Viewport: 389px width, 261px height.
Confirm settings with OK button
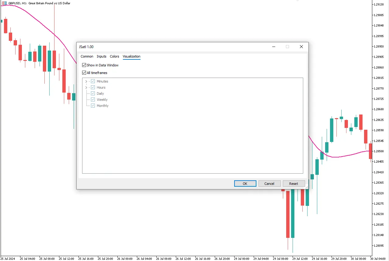pyautogui.click(x=245, y=184)
